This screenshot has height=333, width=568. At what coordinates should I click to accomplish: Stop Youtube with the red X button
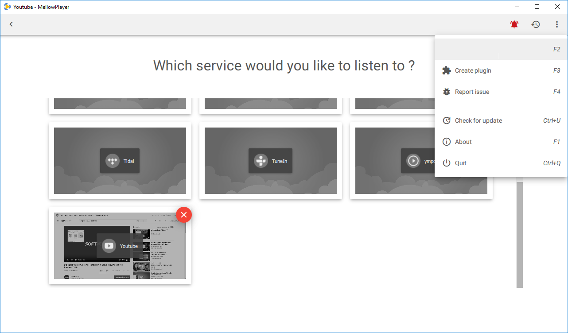click(184, 215)
